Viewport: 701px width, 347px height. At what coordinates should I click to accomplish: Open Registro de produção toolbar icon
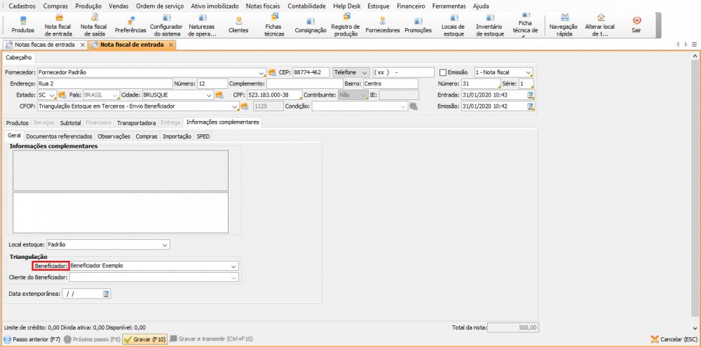pos(346,24)
